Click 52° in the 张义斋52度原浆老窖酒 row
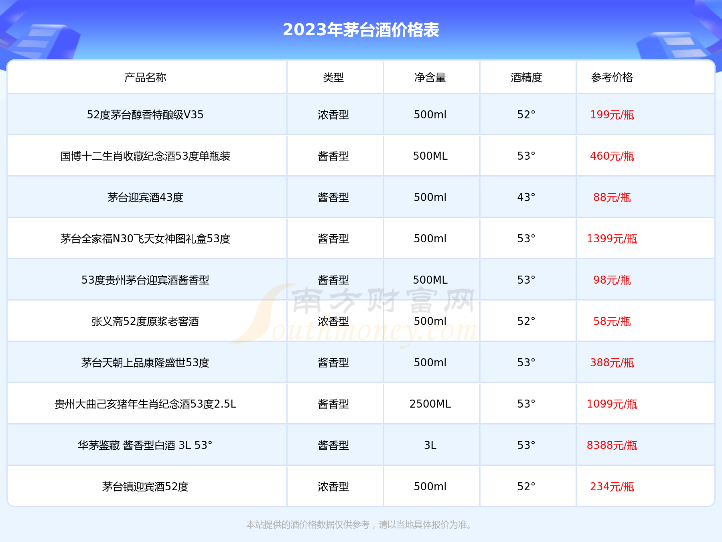 (x=526, y=321)
